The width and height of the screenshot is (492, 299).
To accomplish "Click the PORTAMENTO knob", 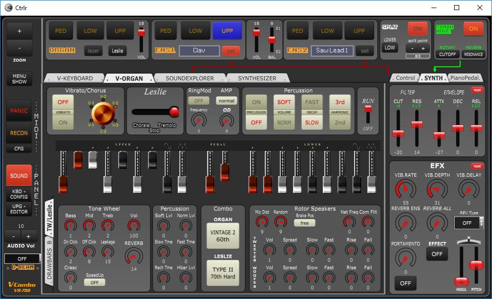I will [406, 258].
